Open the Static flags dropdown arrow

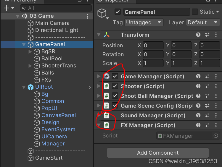click(218, 12)
